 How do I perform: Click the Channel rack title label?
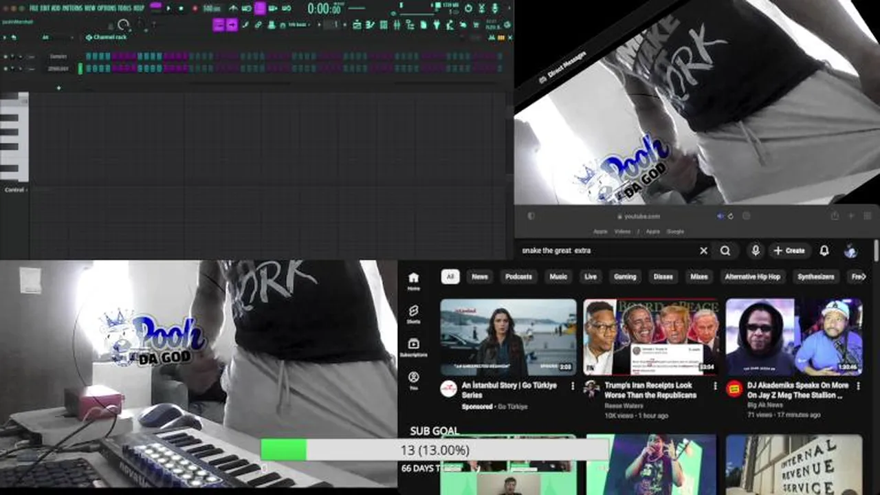[110, 37]
